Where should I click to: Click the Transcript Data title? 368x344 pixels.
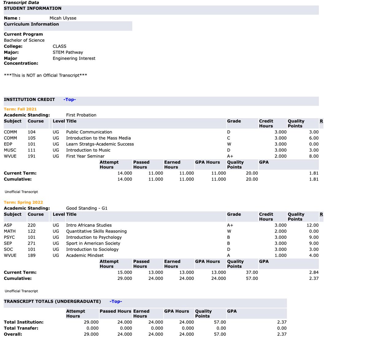21,2
